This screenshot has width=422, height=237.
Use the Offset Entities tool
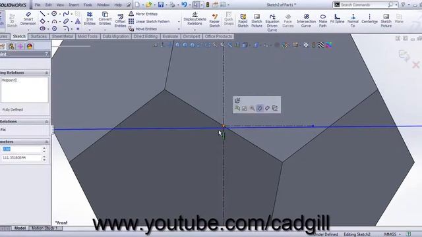[x=120, y=20]
